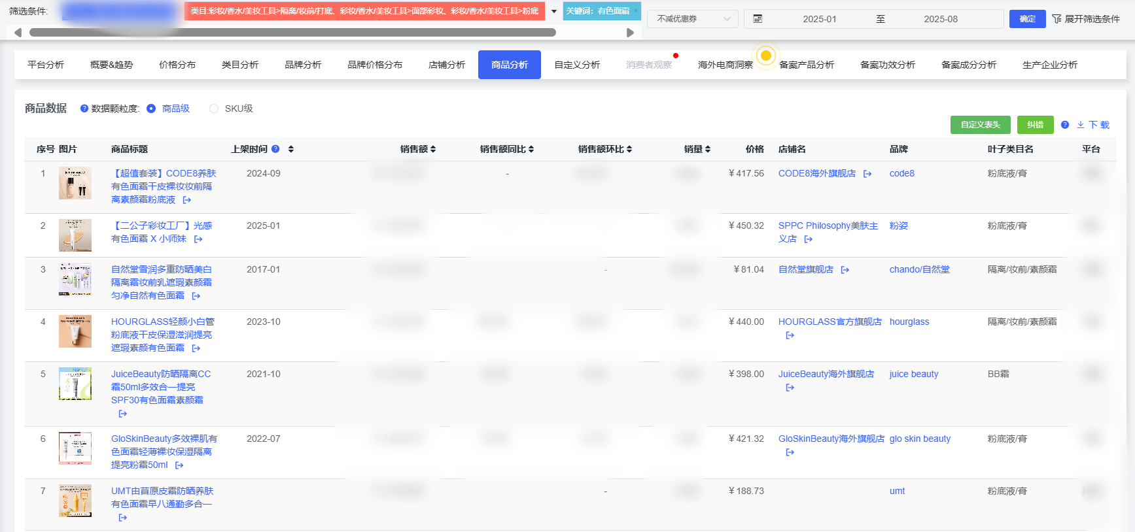Click the help icon next to 数据颗粒度
The image size is (1135, 532).
click(x=84, y=108)
